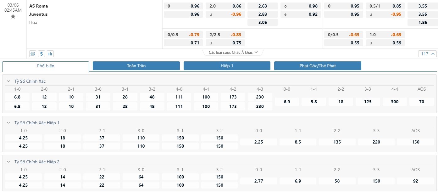
Task: Click the stacked layers icon under match
Action: point(33,54)
